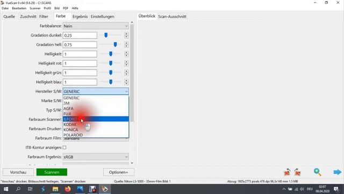Click the Gradation dunkel value field

80,35
